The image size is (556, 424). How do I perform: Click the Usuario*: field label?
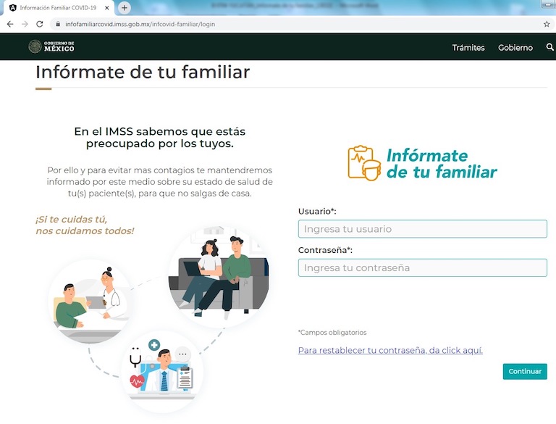coord(317,212)
